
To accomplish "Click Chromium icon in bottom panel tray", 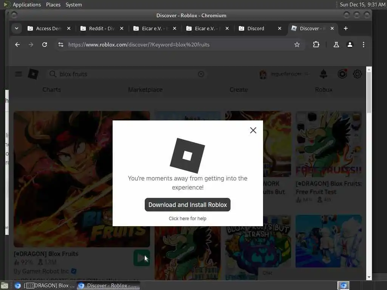I will click(344, 285).
